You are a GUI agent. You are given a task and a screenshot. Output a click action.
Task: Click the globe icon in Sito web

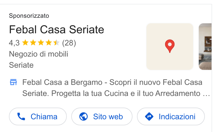pyautogui.click(x=84, y=116)
